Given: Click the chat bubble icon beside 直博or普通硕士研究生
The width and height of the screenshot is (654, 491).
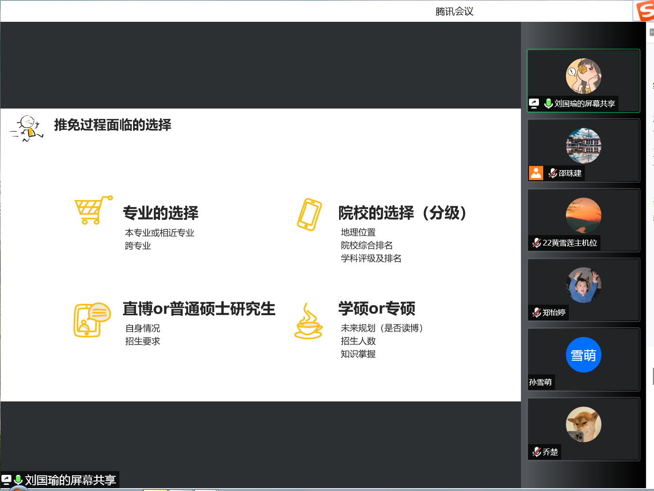Looking at the screenshot, I should click(x=92, y=320).
